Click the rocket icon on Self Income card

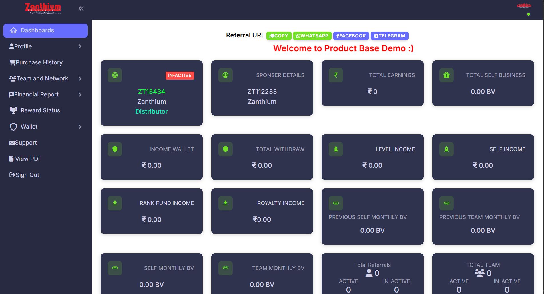[447, 149]
